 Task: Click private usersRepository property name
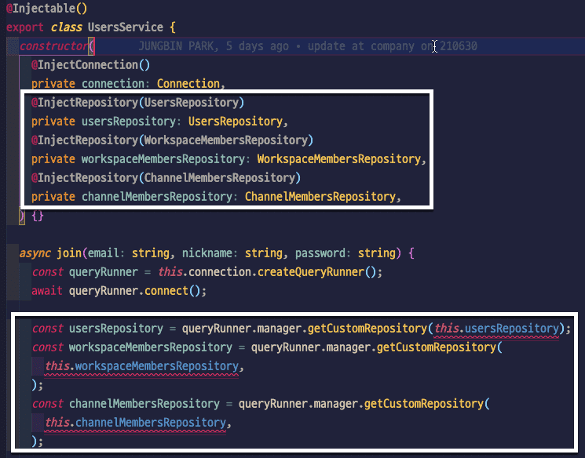[x=128, y=122]
